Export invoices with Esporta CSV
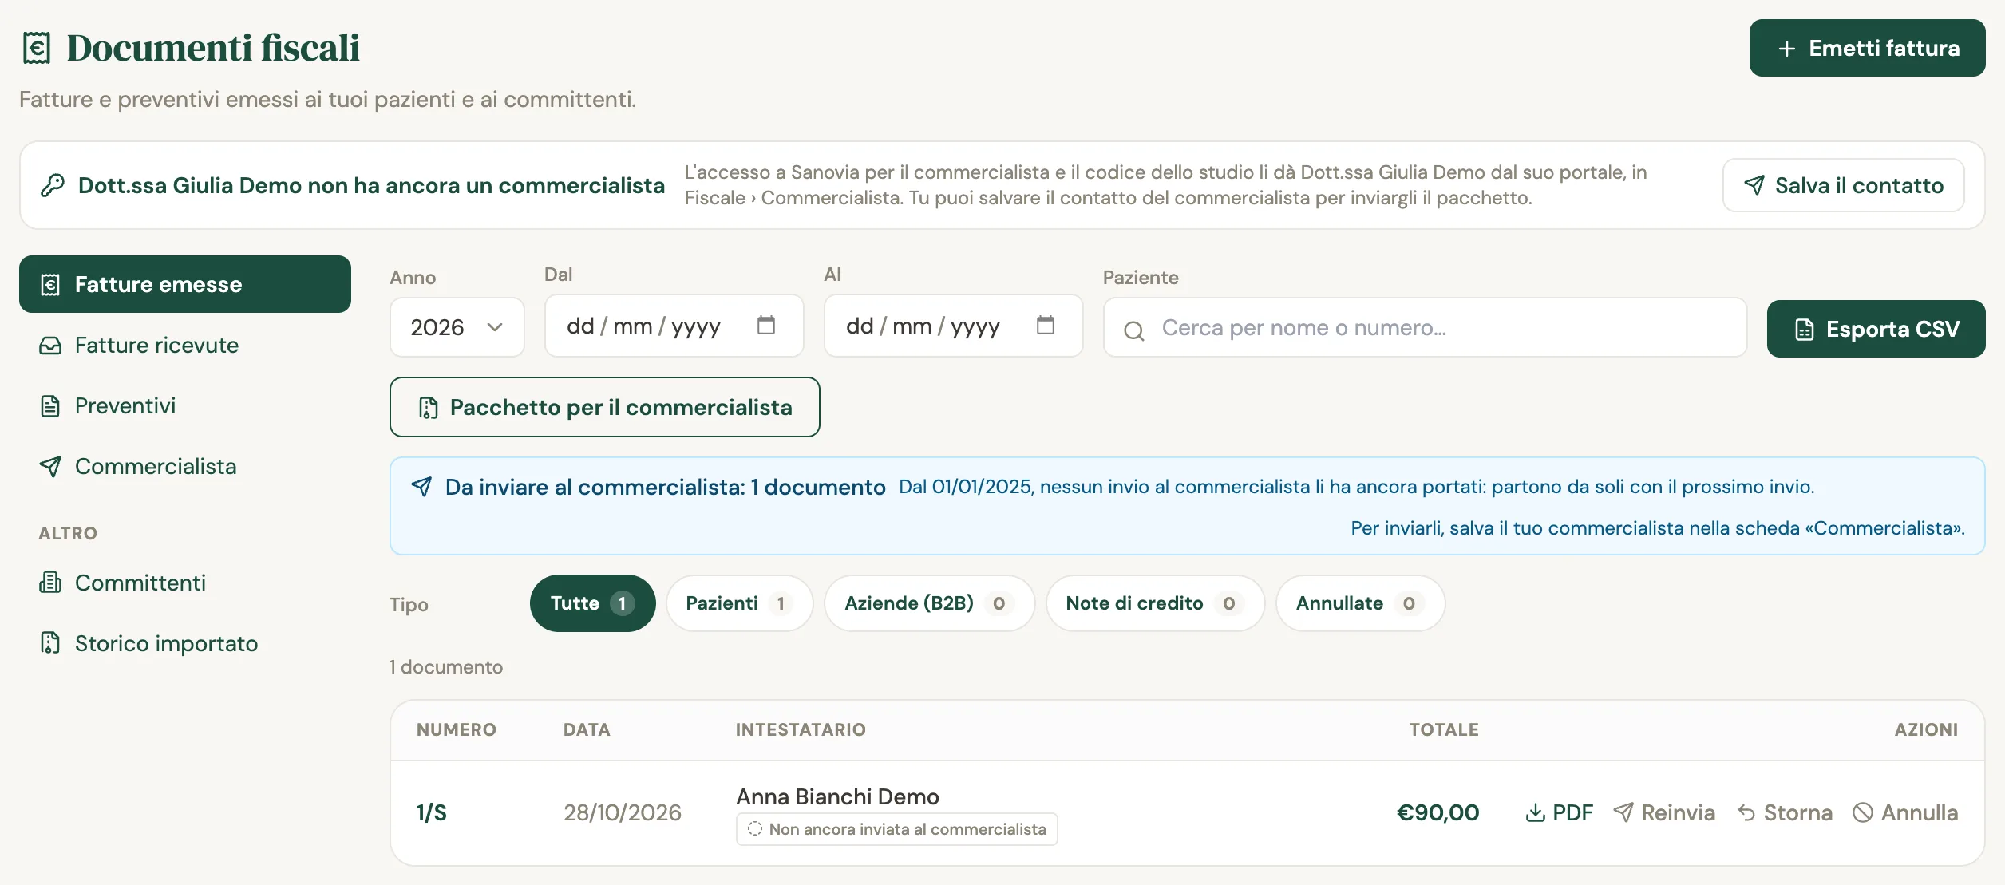The height and width of the screenshot is (885, 2005). 1876,329
